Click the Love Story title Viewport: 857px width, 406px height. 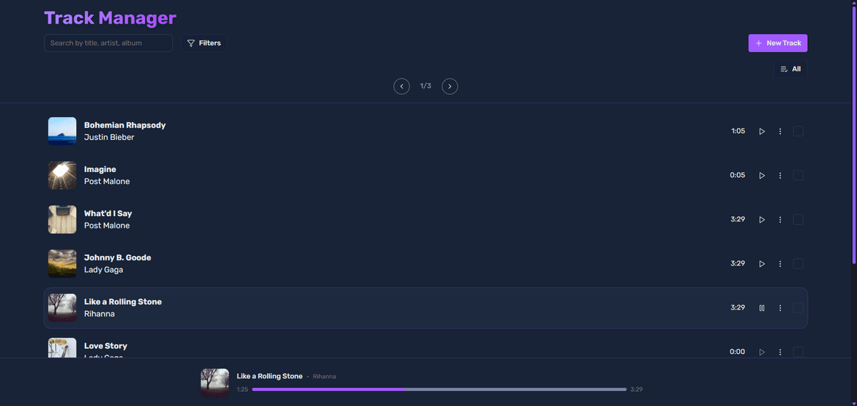[106, 346]
